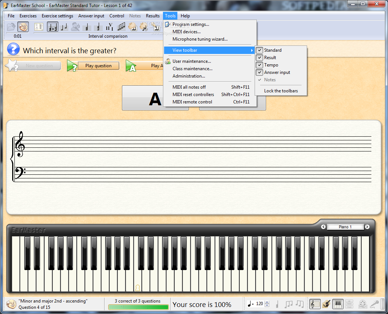Open the lesson sheet toolbar icon
The image size is (388, 314).
(x=38, y=27)
